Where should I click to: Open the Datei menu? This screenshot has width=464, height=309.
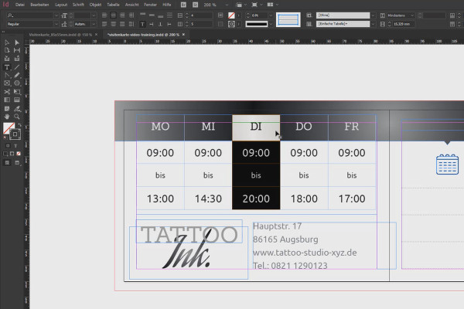coord(20,5)
